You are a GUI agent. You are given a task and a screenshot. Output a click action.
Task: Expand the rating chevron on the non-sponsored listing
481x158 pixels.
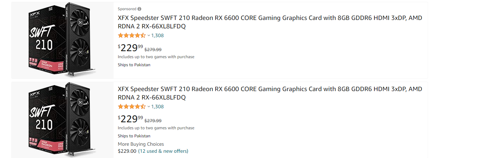click(x=149, y=107)
